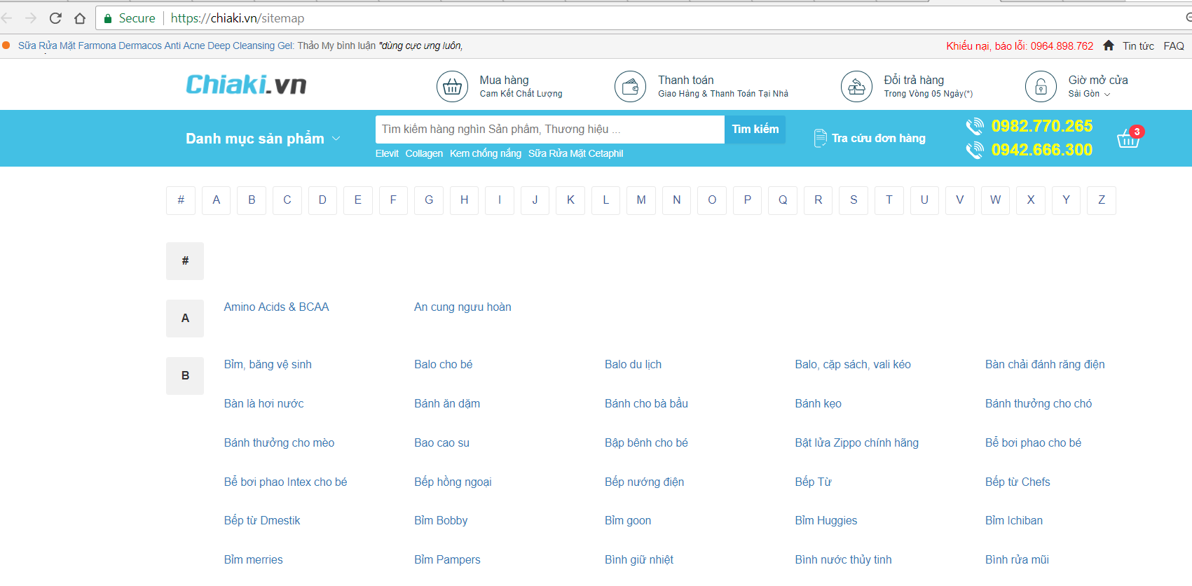
Task: Jump to letter S index tab
Action: (854, 200)
